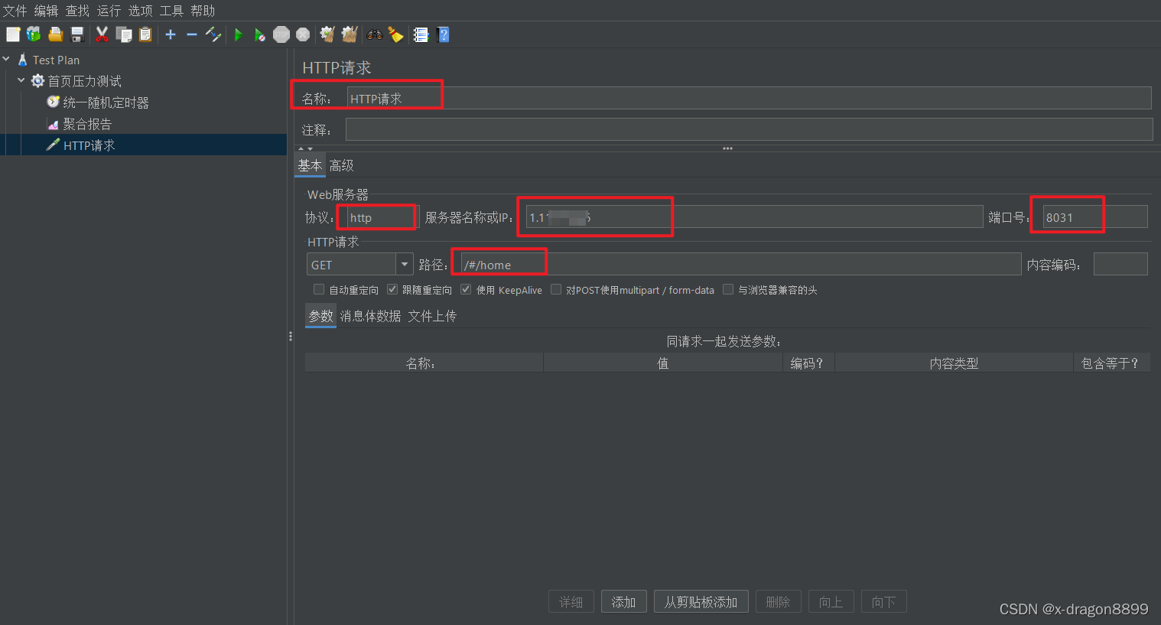The image size is (1161, 625).
Task: Click the gray Stop sign icon
Action: pyautogui.click(x=281, y=34)
